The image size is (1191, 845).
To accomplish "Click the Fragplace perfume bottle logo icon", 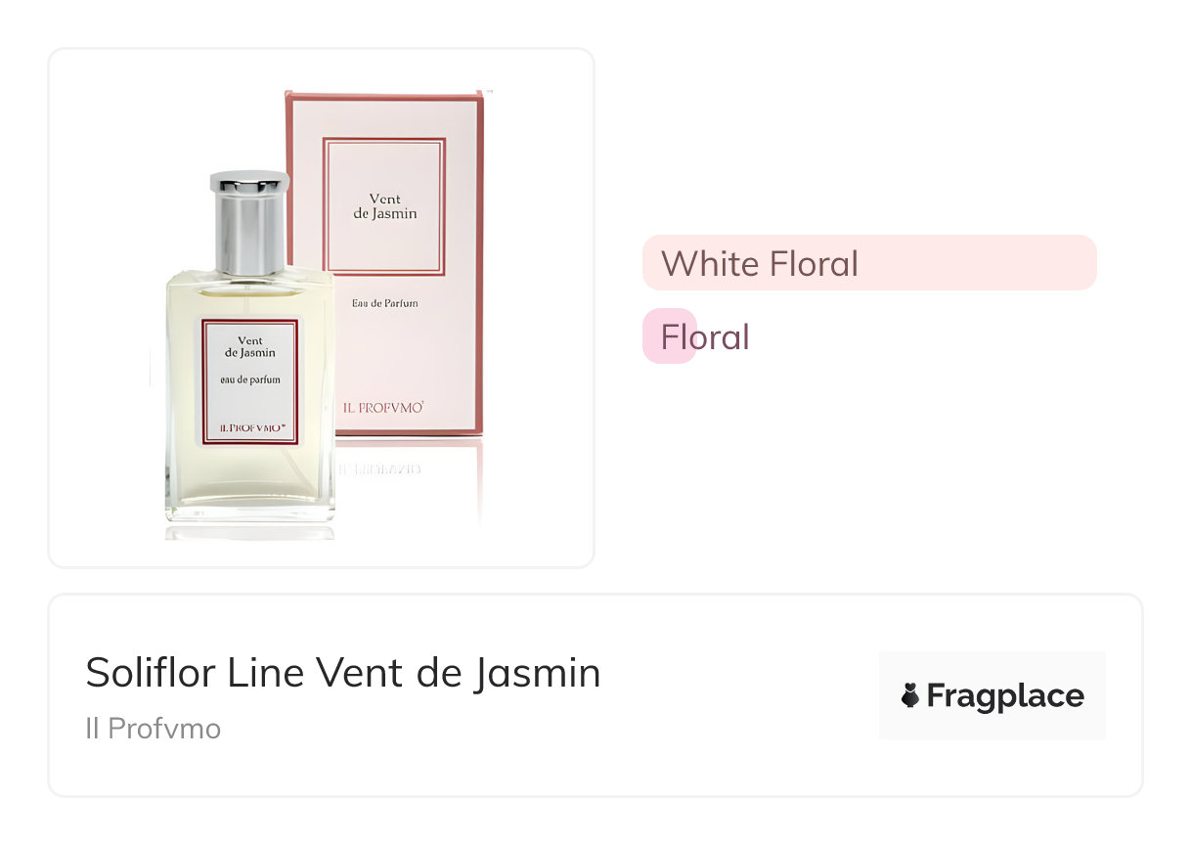I will pos(910,696).
